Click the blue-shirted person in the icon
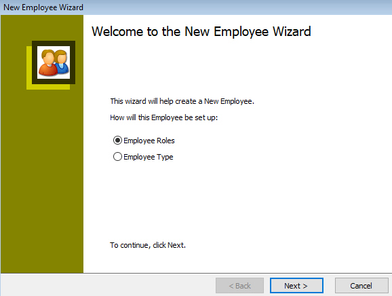Image resolution: width=392 pixels, height=296 pixels. 62,62
